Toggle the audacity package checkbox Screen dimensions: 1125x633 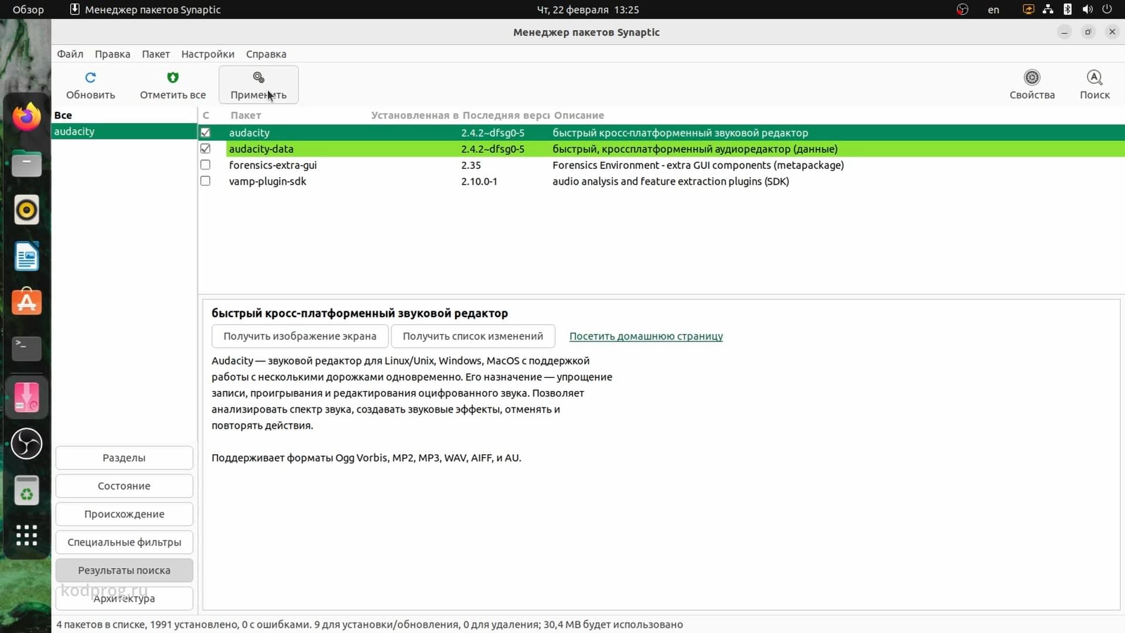tap(205, 132)
